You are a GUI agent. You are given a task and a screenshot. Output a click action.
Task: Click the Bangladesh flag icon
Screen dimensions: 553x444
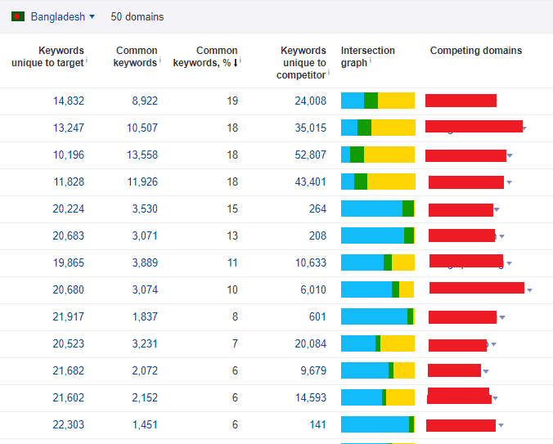tap(18, 16)
